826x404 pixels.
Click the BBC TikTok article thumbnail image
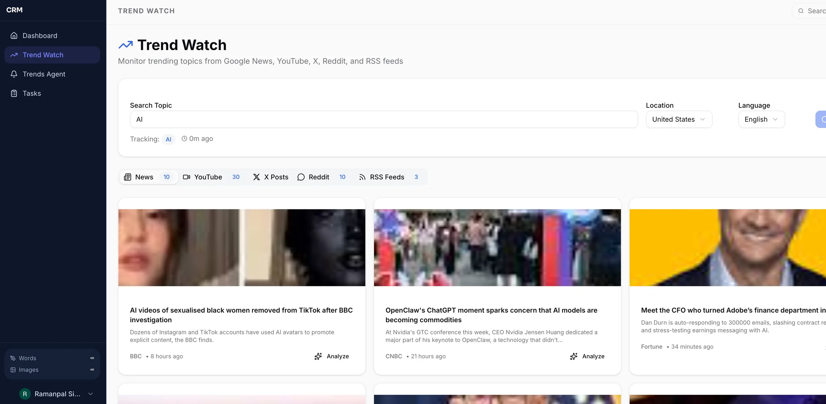click(242, 247)
